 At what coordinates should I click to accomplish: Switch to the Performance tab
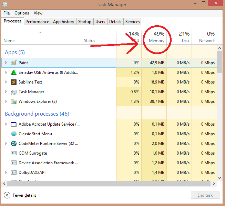pos(37,22)
